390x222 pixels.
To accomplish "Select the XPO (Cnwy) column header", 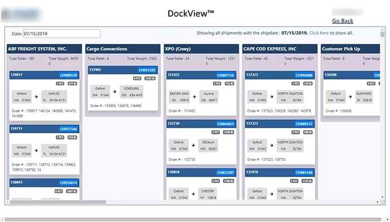I will (x=202, y=49).
